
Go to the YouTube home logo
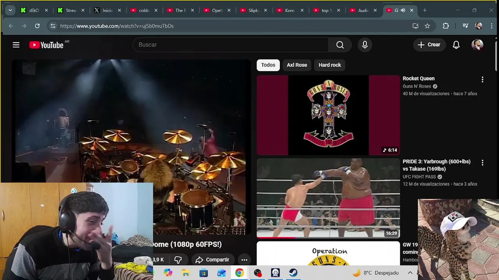click(46, 45)
